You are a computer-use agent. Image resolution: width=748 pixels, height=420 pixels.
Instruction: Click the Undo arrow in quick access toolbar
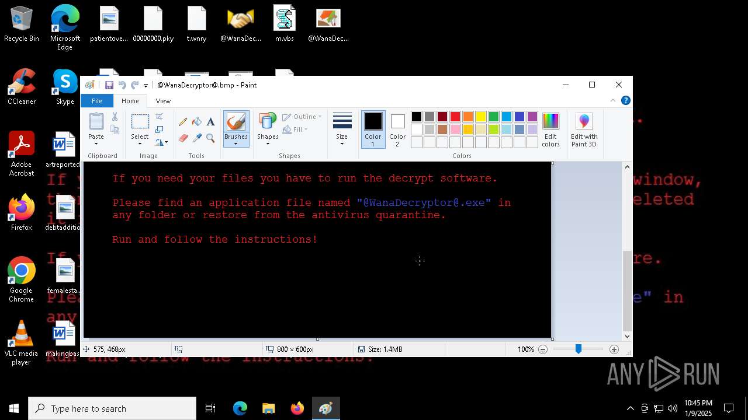[x=122, y=85]
